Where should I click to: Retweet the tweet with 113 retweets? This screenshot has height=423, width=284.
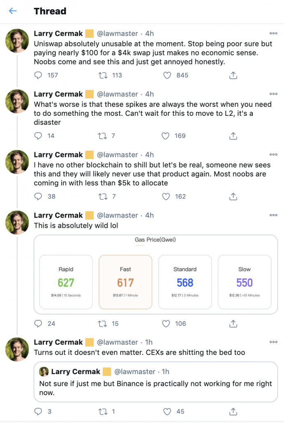pyautogui.click(x=103, y=75)
